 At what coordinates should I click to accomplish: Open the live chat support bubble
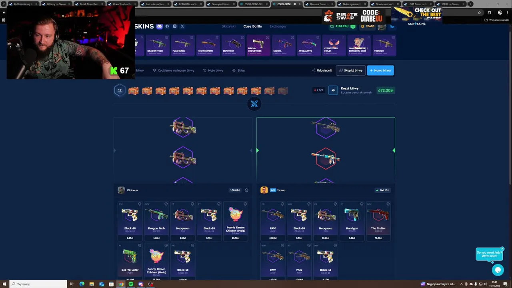pos(498,270)
